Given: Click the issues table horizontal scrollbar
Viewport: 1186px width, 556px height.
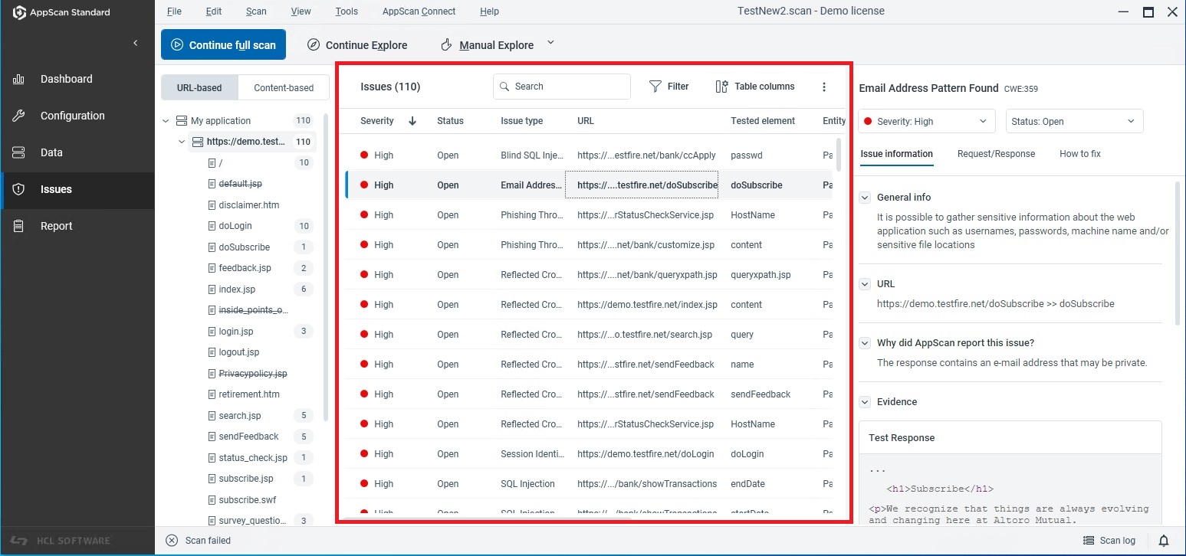Looking at the screenshot, I should click(488, 518).
